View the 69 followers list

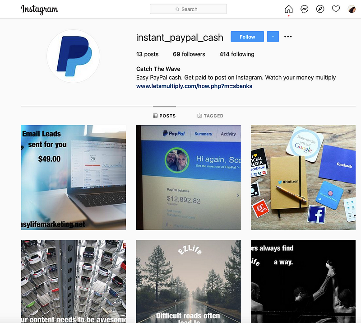click(189, 54)
